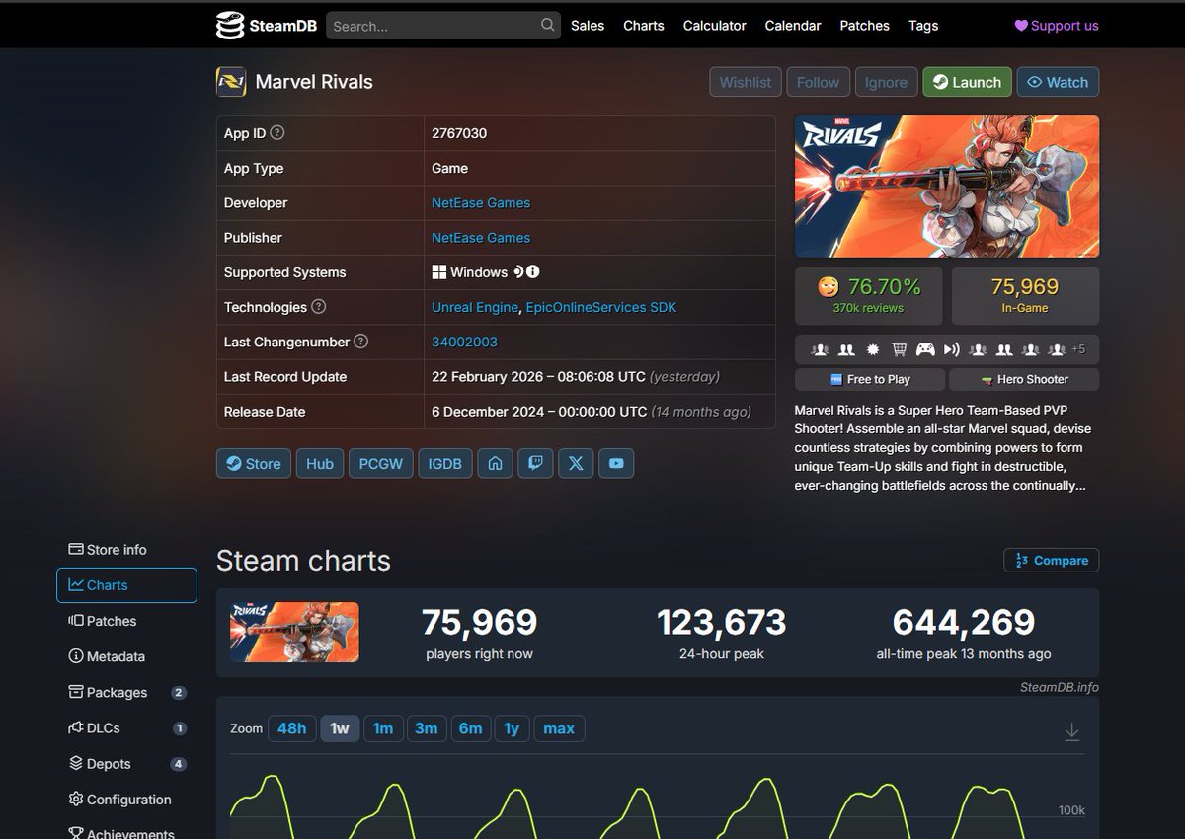Set chart zoom to 1w
1185x839 pixels.
click(x=340, y=728)
